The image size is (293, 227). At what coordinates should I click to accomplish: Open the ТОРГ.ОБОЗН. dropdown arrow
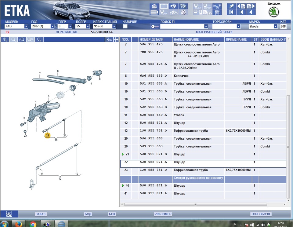coord(238,26)
